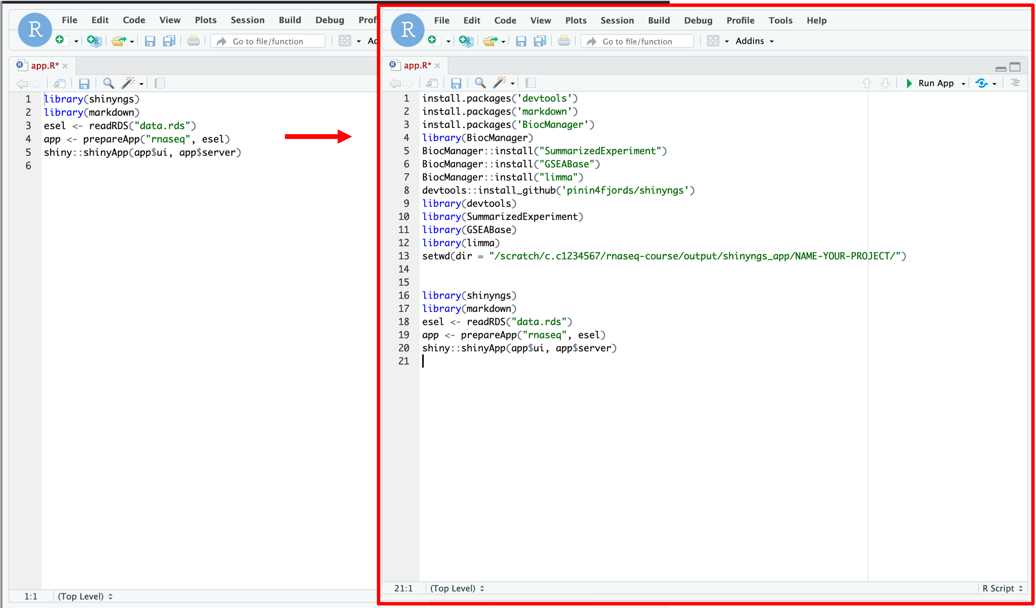Open File menu in left window
The image size is (1036, 608).
pyautogui.click(x=69, y=20)
